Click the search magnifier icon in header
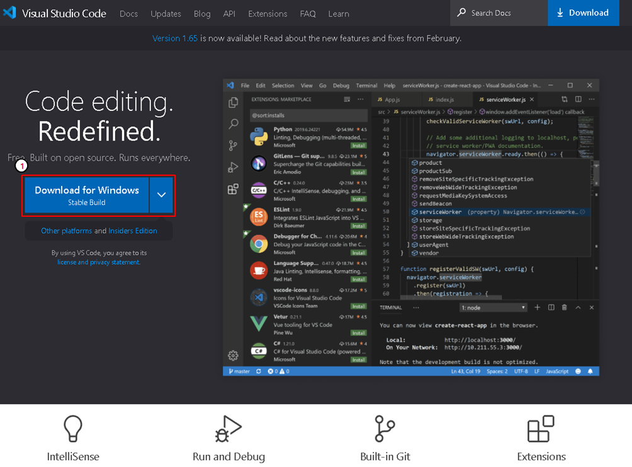The image size is (632, 467). pyautogui.click(x=461, y=13)
